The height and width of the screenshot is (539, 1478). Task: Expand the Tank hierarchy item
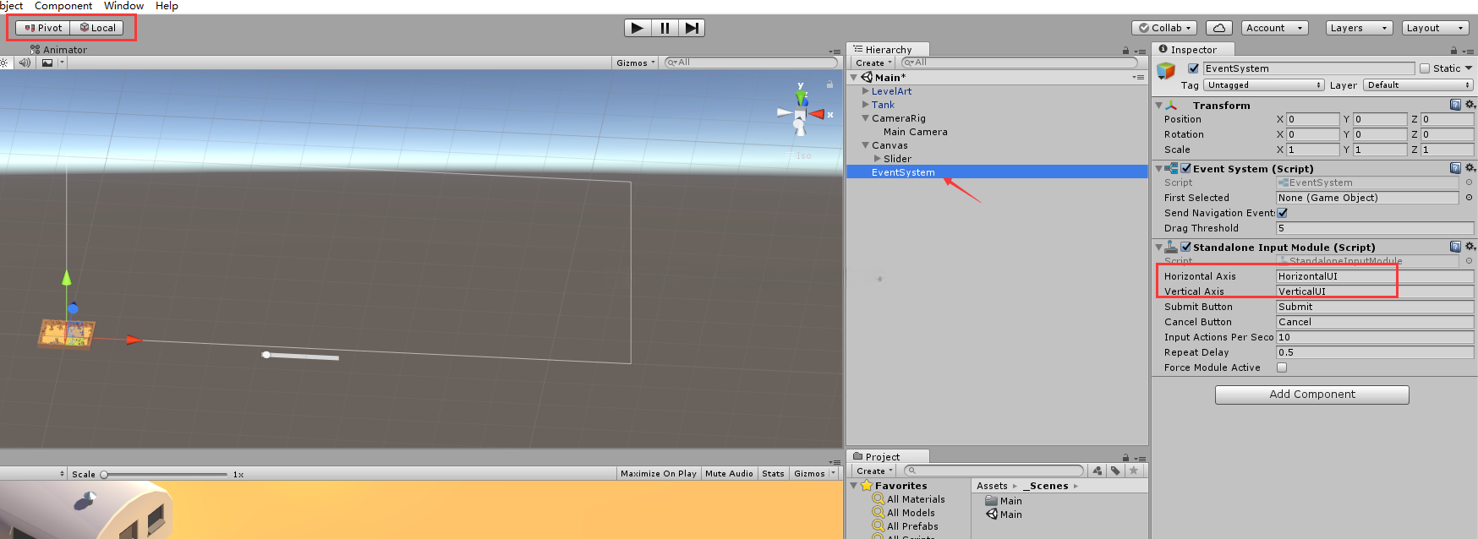[x=865, y=105]
